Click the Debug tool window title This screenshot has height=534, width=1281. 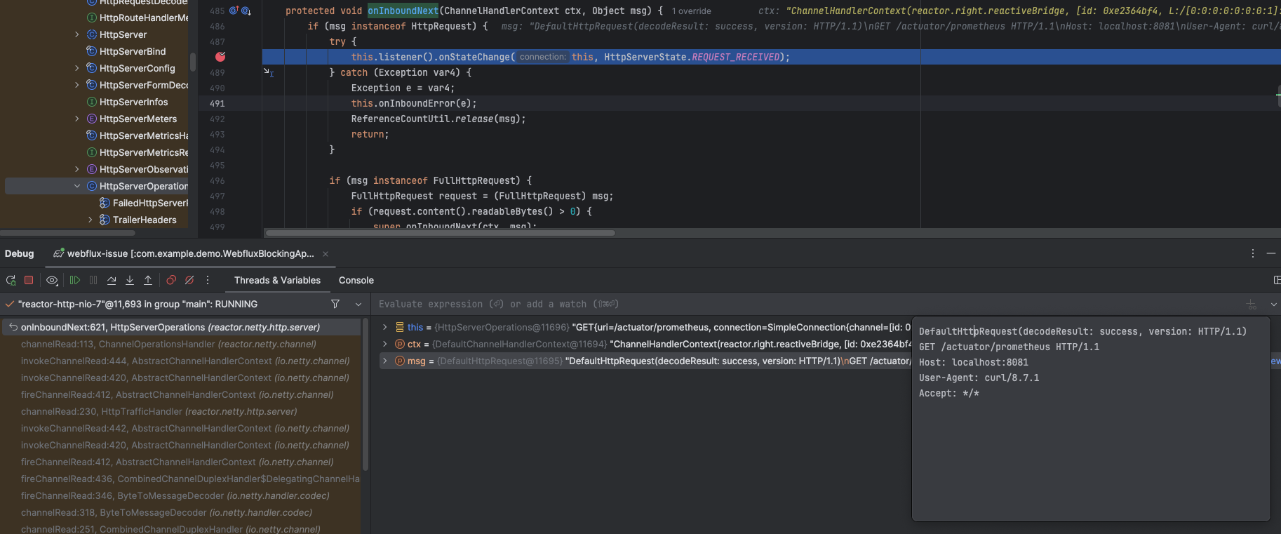(x=19, y=253)
